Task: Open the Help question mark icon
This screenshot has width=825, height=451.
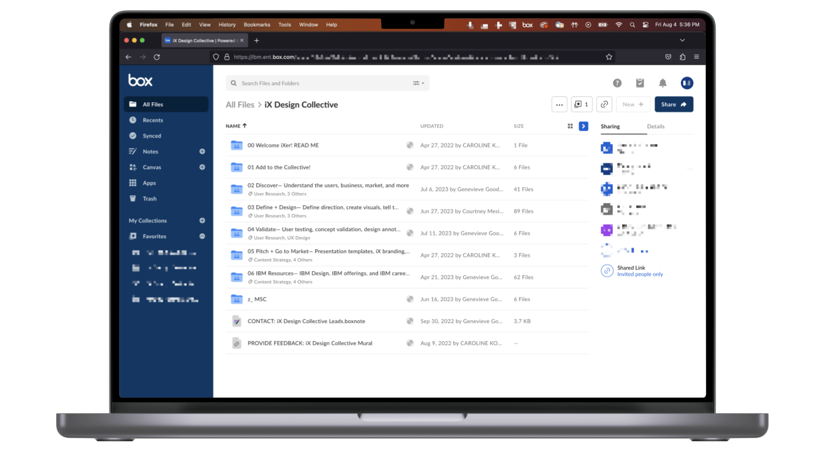Action: point(617,83)
